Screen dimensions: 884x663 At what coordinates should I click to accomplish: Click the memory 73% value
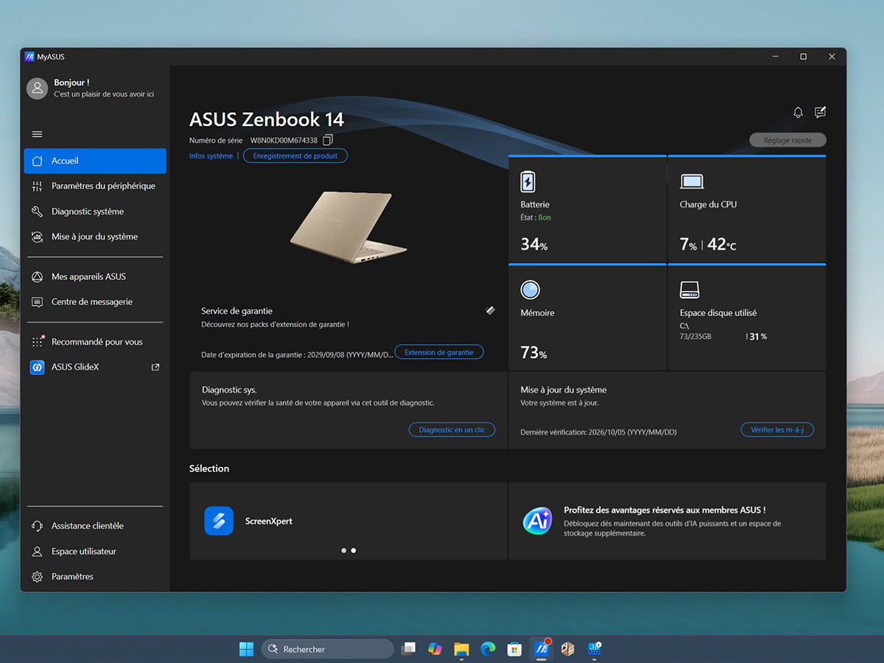(534, 353)
